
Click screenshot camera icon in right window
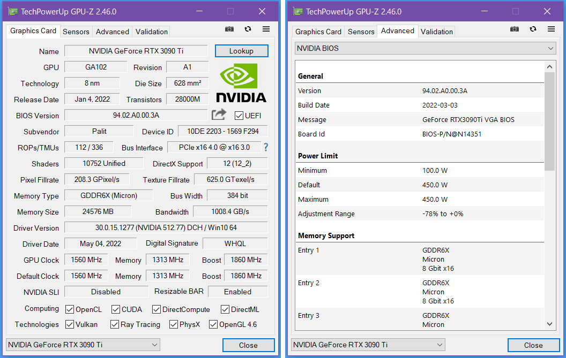(515, 29)
